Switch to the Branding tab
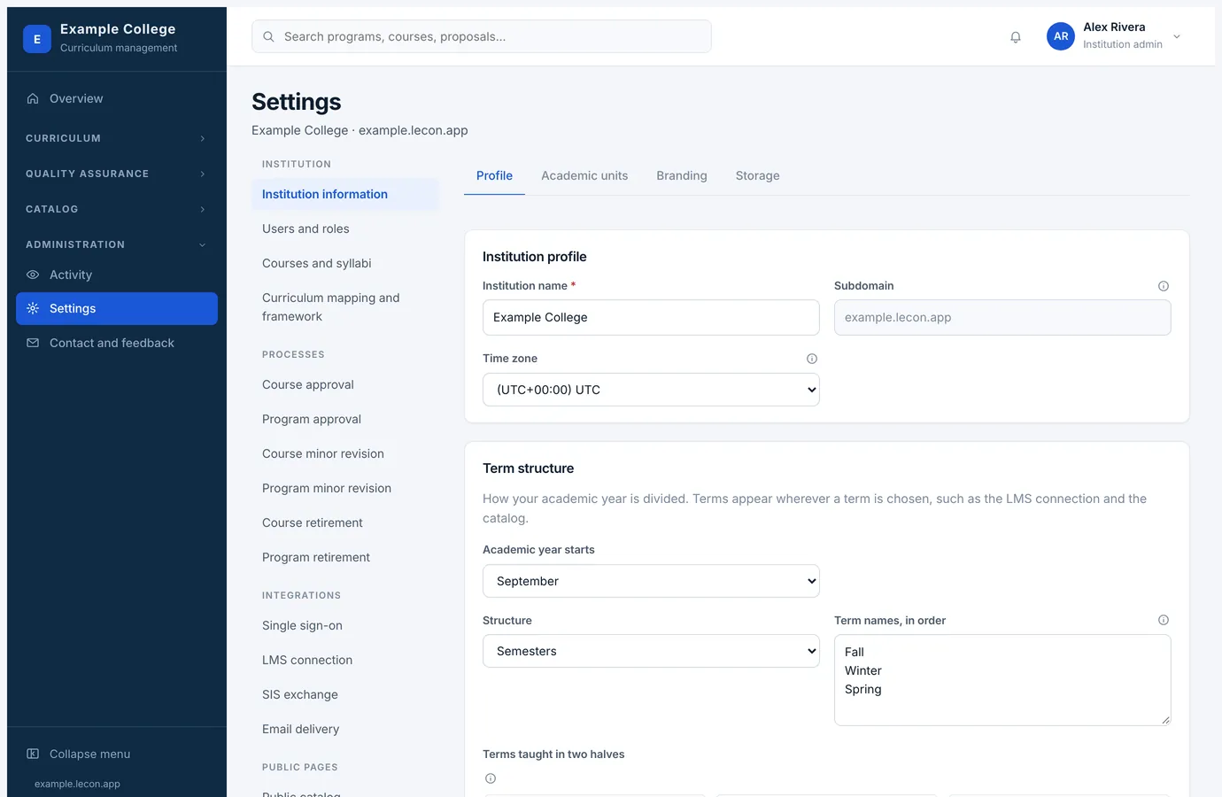 point(682,175)
